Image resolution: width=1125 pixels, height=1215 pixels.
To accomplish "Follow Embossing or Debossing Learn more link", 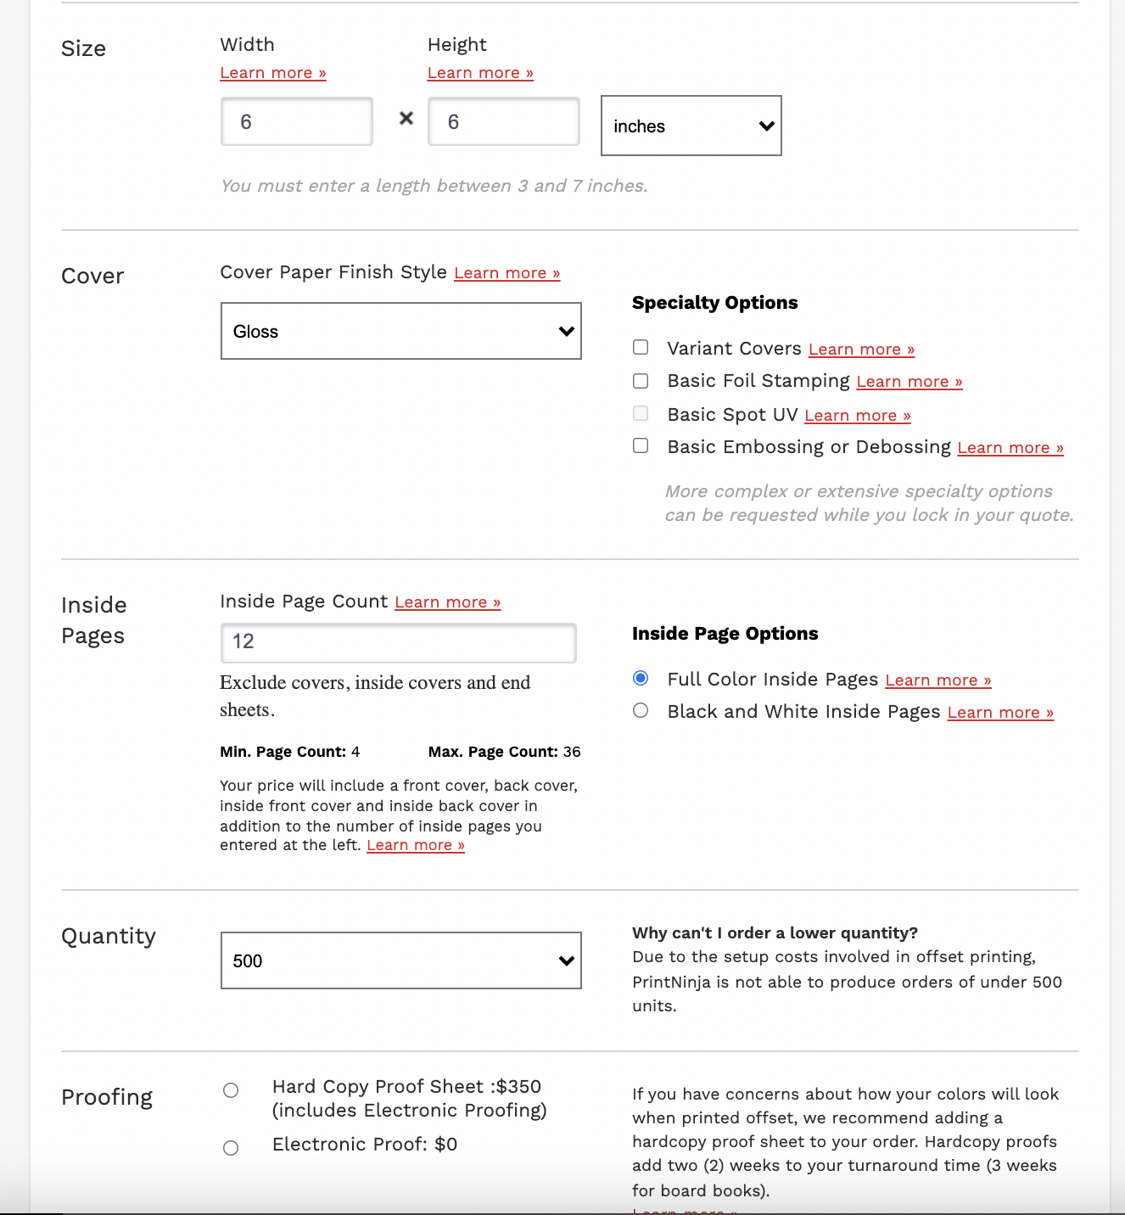I will (x=1010, y=448).
